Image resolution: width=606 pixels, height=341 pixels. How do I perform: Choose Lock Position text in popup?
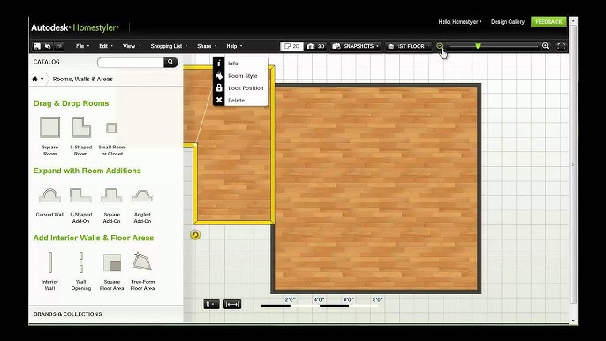(246, 88)
